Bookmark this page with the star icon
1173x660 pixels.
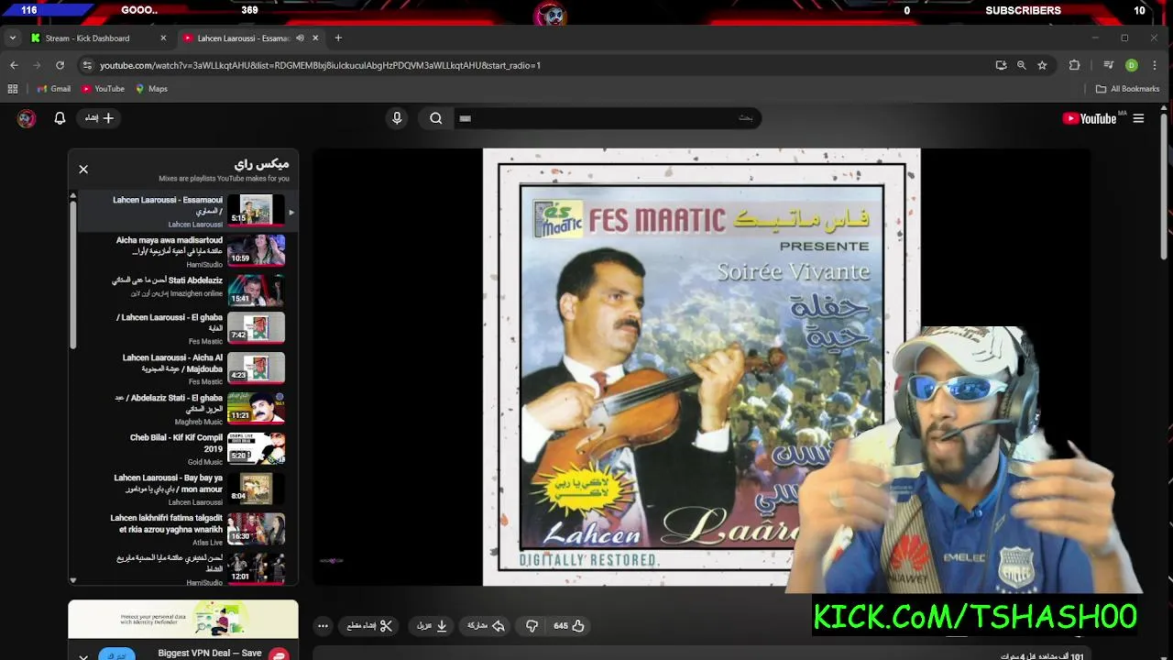(1042, 65)
